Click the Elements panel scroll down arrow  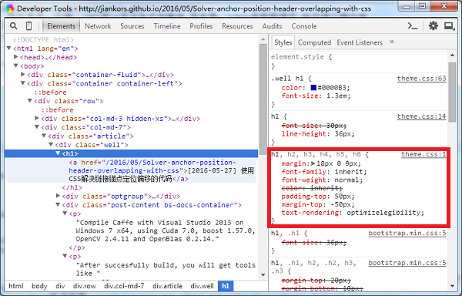coord(263,274)
